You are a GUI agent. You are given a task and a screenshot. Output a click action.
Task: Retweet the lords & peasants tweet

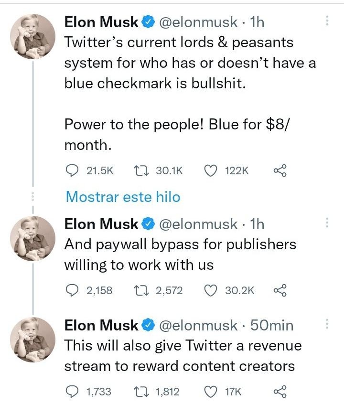point(141,170)
